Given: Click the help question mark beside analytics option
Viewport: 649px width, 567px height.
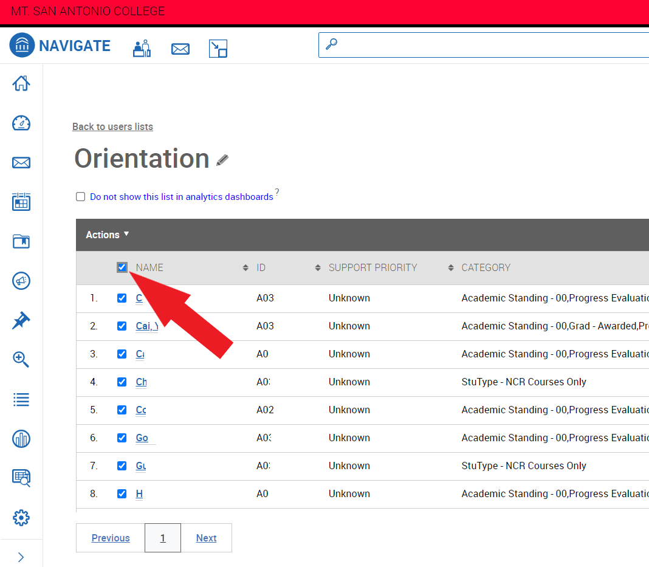Looking at the screenshot, I should 277,191.
